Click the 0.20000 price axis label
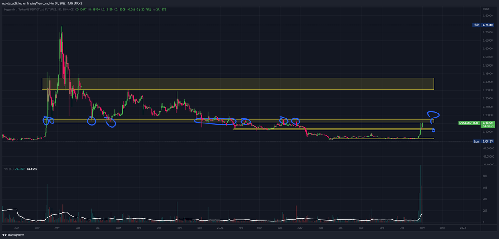The height and width of the screenshot is (239, 499). [487, 115]
